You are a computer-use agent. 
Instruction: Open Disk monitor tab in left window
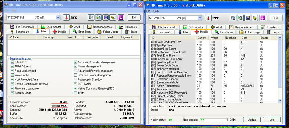[x=51, y=27]
